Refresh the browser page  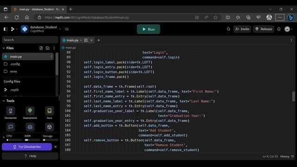(x=17, y=18)
